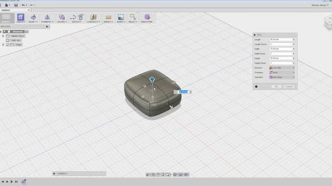
Task: Click the Undo arrow icon
Action: [x=23, y=5]
